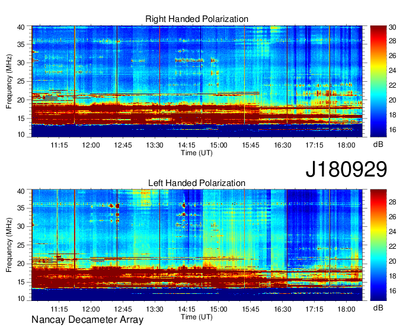Click the "15:00" time tick under Left Handed plot

[219, 309]
